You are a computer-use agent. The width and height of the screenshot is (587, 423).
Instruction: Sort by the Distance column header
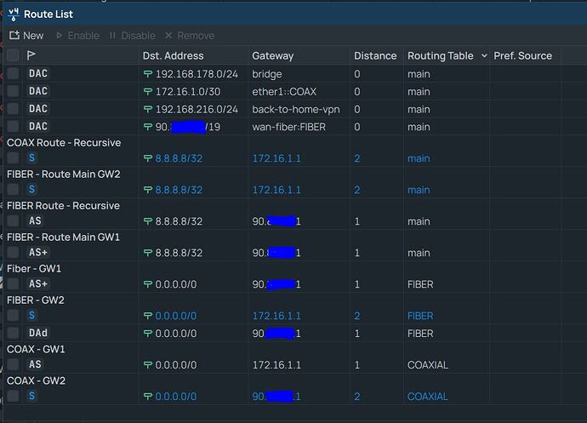375,56
